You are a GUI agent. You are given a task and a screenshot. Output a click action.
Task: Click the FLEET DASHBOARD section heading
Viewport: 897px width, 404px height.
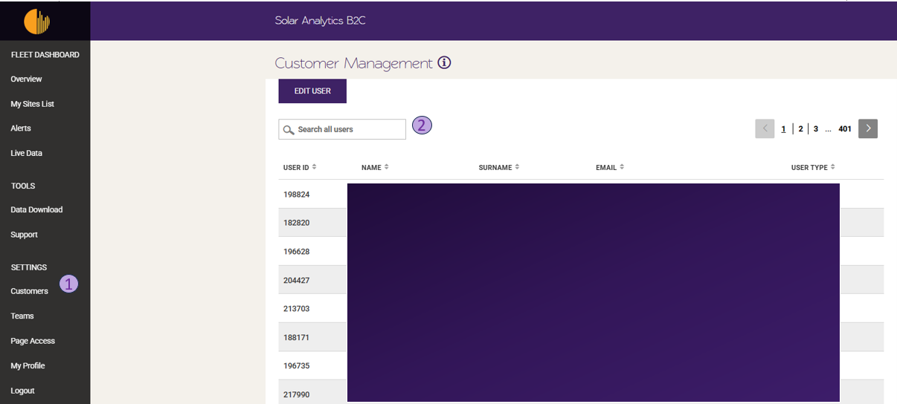pyautogui.click(x=45, y=55)
